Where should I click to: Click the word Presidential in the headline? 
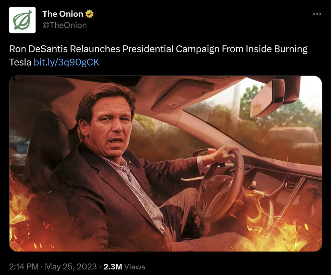(148, 49)
